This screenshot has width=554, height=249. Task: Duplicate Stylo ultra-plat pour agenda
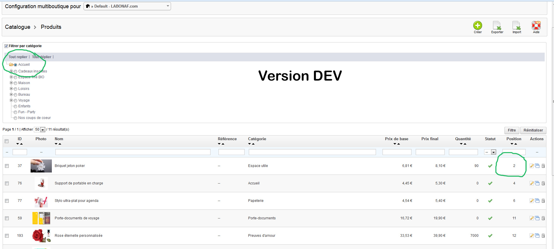pyautogui.click(x=537, y=201)
